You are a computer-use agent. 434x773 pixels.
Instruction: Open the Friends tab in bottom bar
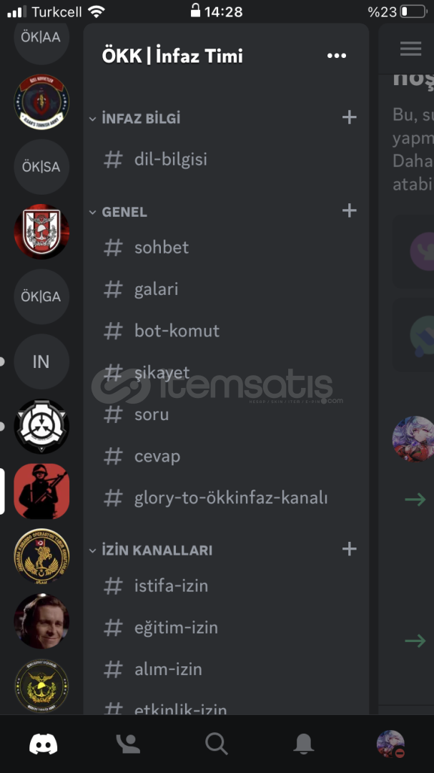(128, 744)
